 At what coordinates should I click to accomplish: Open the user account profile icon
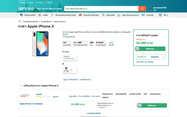(x=150, y=9)
